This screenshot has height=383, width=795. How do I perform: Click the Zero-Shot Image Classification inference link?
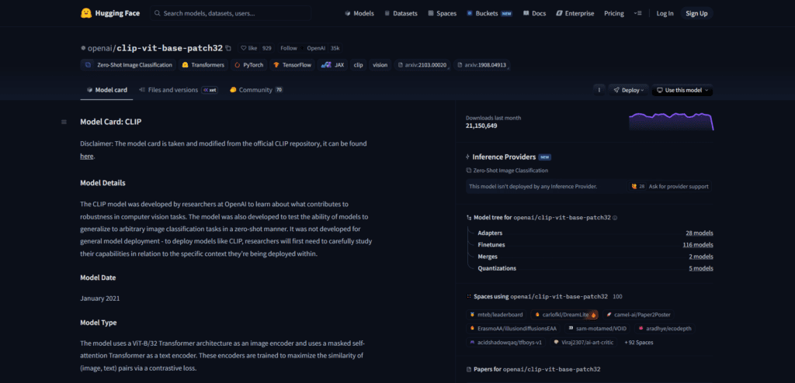(x=507, y=171)
